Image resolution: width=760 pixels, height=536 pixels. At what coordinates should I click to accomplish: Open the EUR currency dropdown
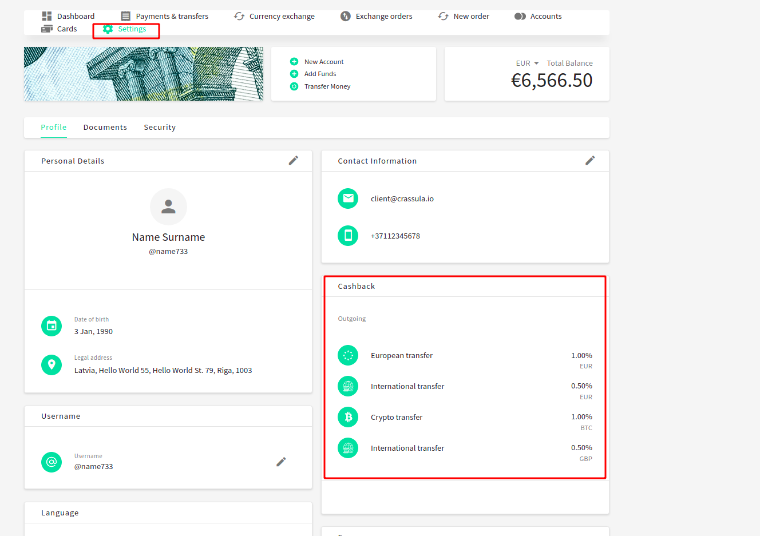tap(527, 63)
